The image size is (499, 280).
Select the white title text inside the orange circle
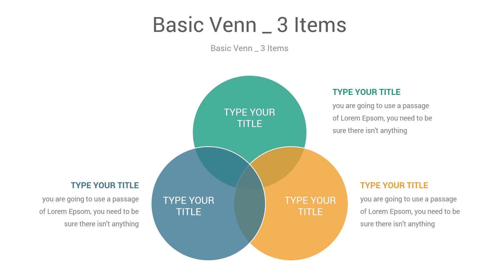click(310, 206)
